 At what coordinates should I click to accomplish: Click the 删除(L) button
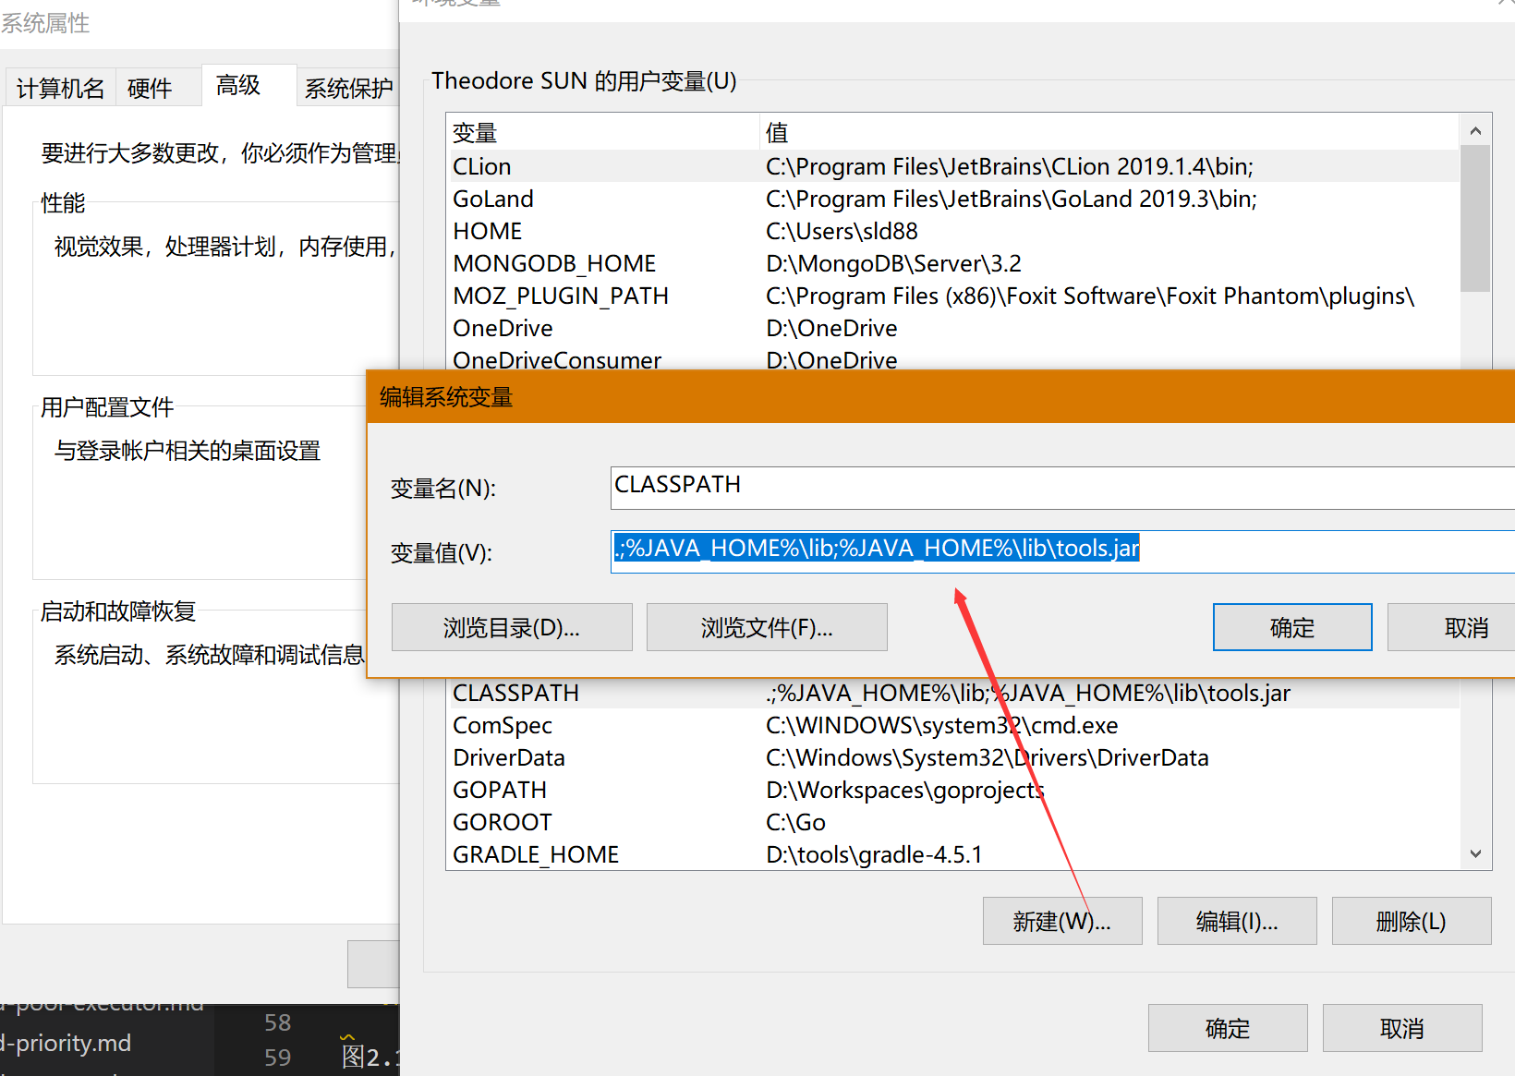1412,921
